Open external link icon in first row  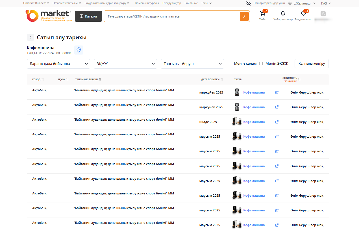277,92
